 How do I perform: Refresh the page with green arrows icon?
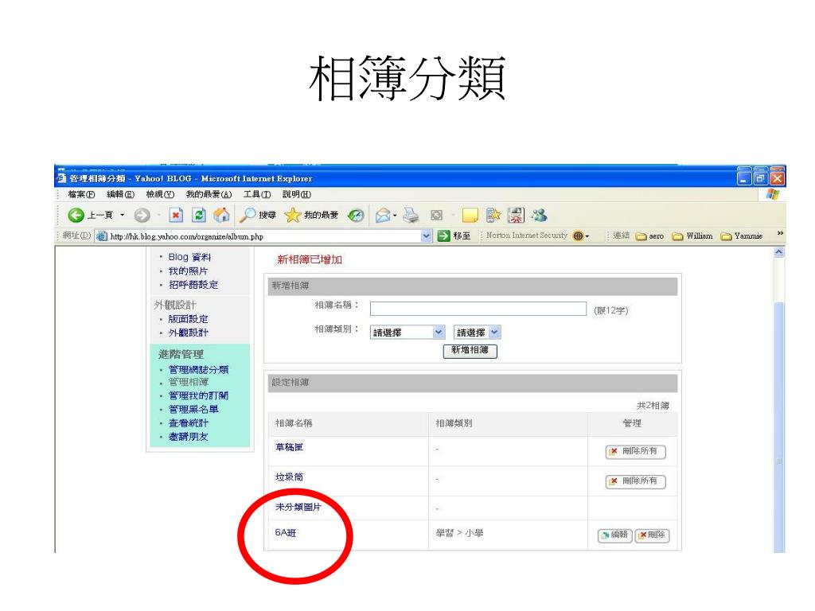pyautogui.click(x=198, y=215)
